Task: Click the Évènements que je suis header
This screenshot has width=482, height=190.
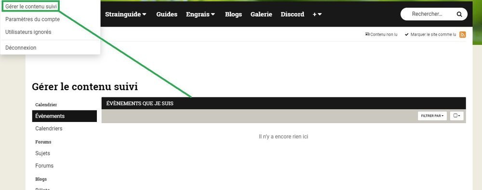Action: [x=140, y=104]
